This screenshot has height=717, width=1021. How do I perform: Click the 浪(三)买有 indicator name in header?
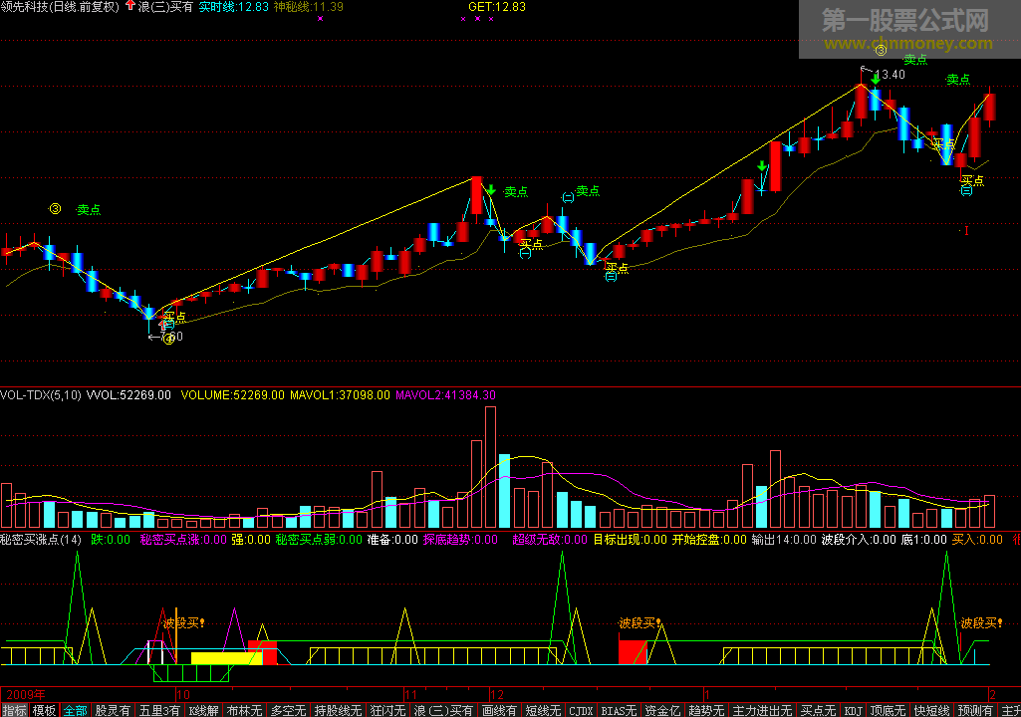[165, 7]
